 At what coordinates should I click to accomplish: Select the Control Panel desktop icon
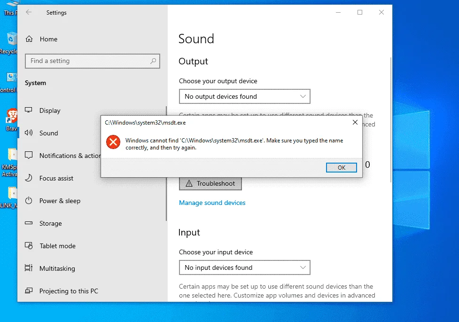pyautogui.click(x=9, y=82)
